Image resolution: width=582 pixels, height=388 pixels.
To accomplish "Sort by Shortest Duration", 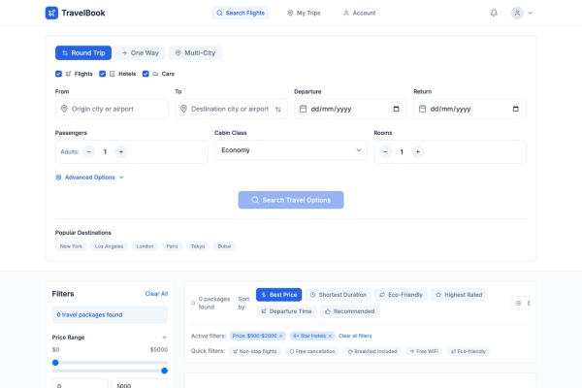I will (339, 295).
